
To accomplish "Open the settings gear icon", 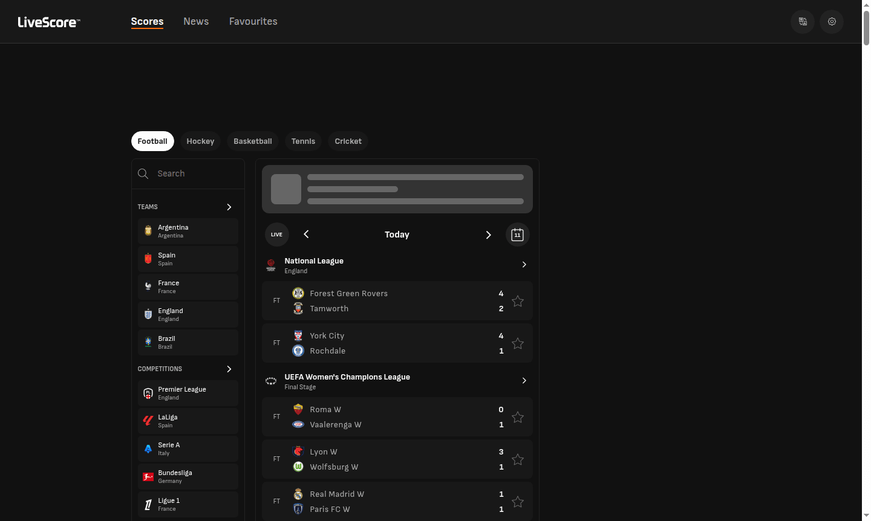I will (832, 21).
